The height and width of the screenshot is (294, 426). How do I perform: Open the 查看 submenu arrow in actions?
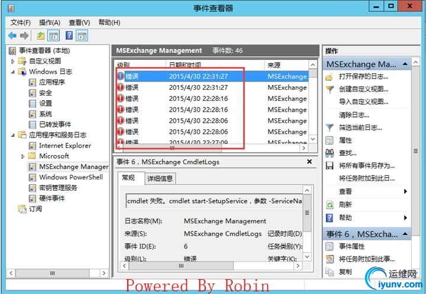pyautogui.click(x=405, y=192)
